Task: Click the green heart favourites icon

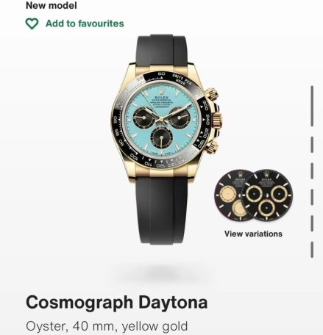Action: (32, 24)
